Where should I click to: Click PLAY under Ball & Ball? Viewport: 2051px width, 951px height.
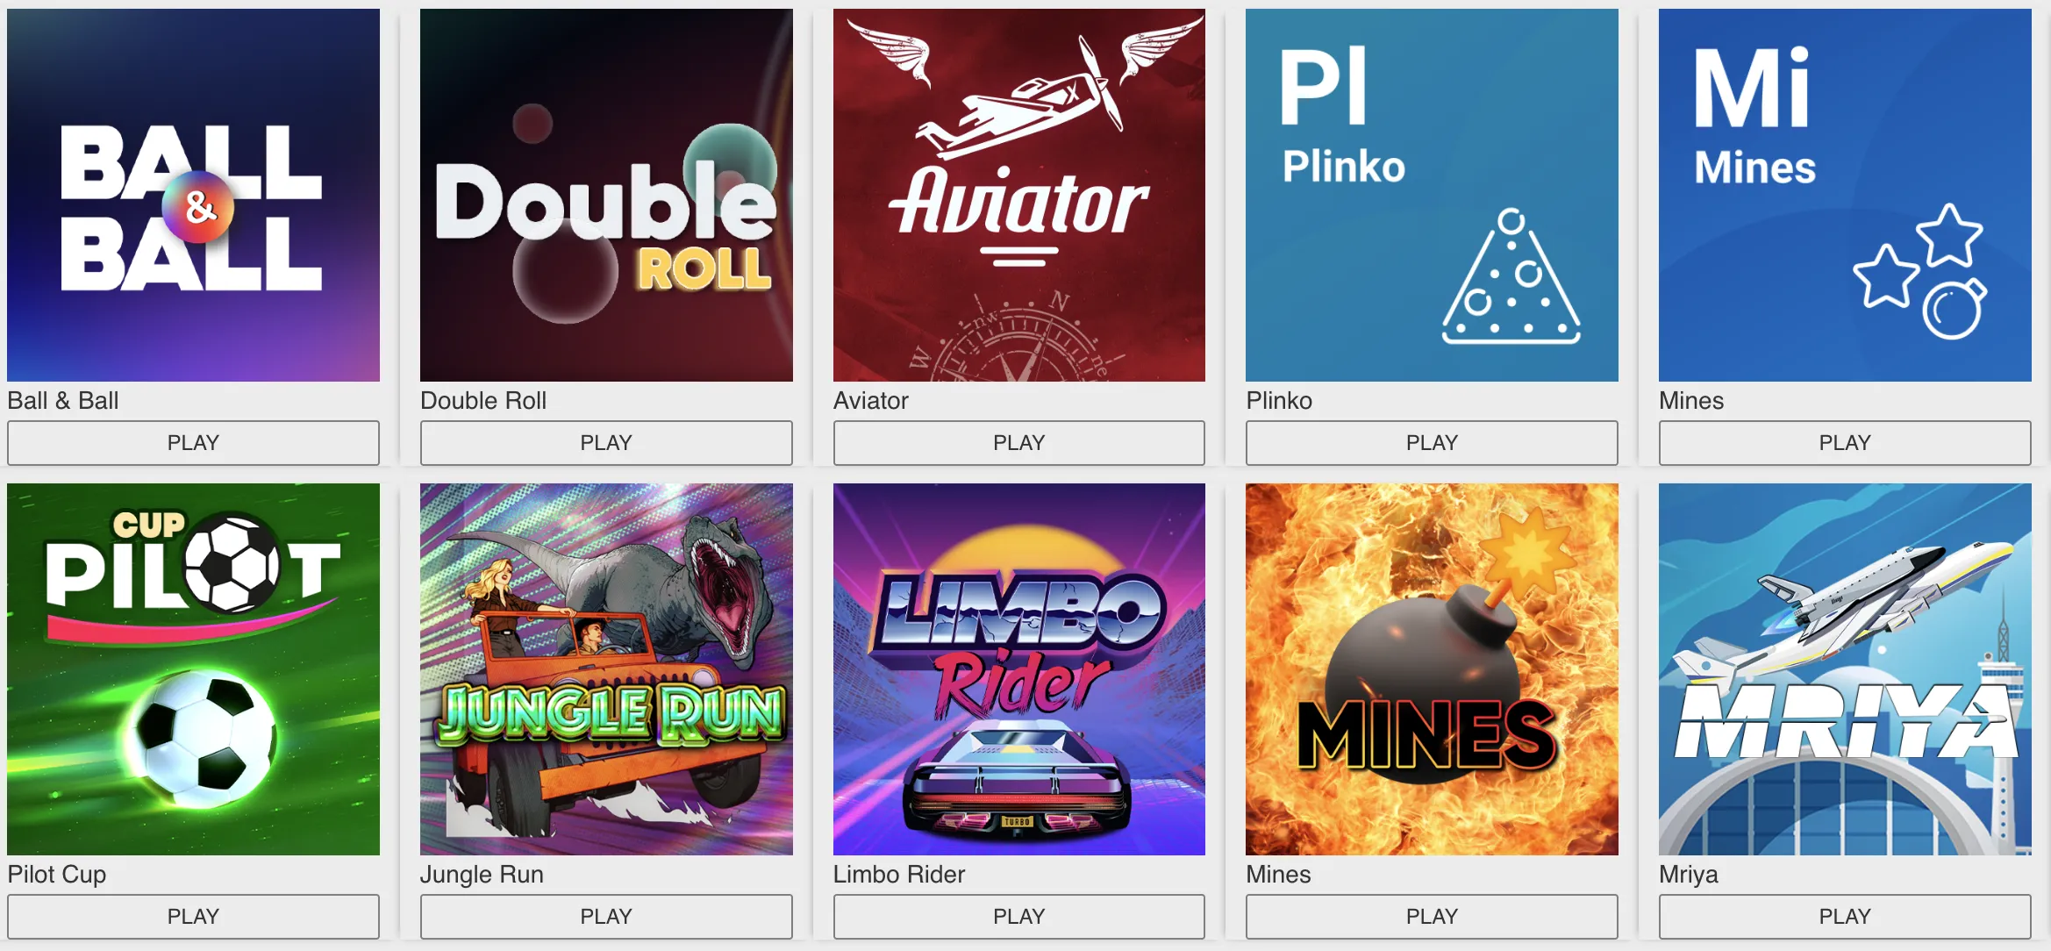point(193,443)
